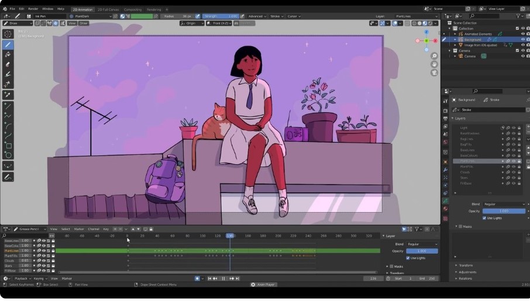530x302 pixels.
Task: Open the Draw mode dropdown
Action: point(18,23)
